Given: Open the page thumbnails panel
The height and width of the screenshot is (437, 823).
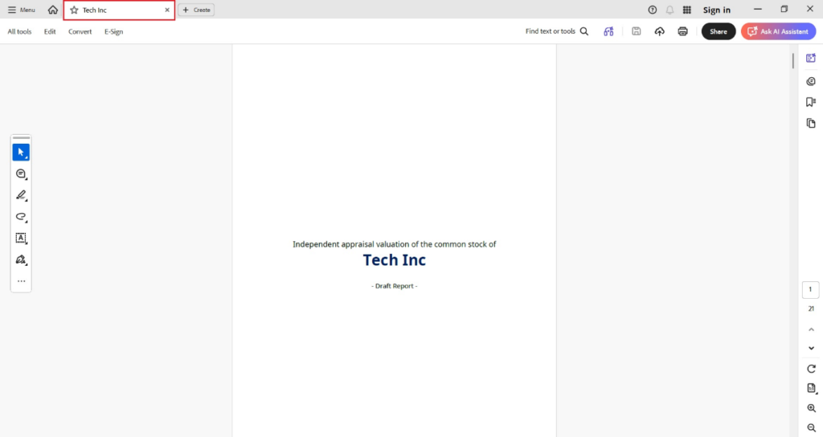Looking at the screenshot, I should point(810,123).
